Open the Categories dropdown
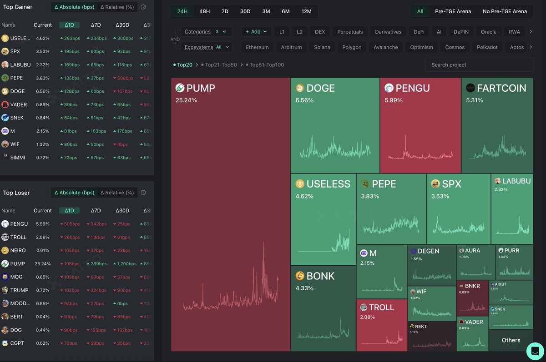546x362 pixels. tap(206, 32)
